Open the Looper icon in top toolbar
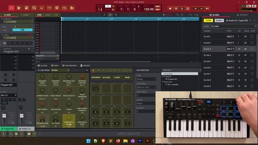Viewport: 258px width, 145px height. pyautogui.click(x=64, y=8)
